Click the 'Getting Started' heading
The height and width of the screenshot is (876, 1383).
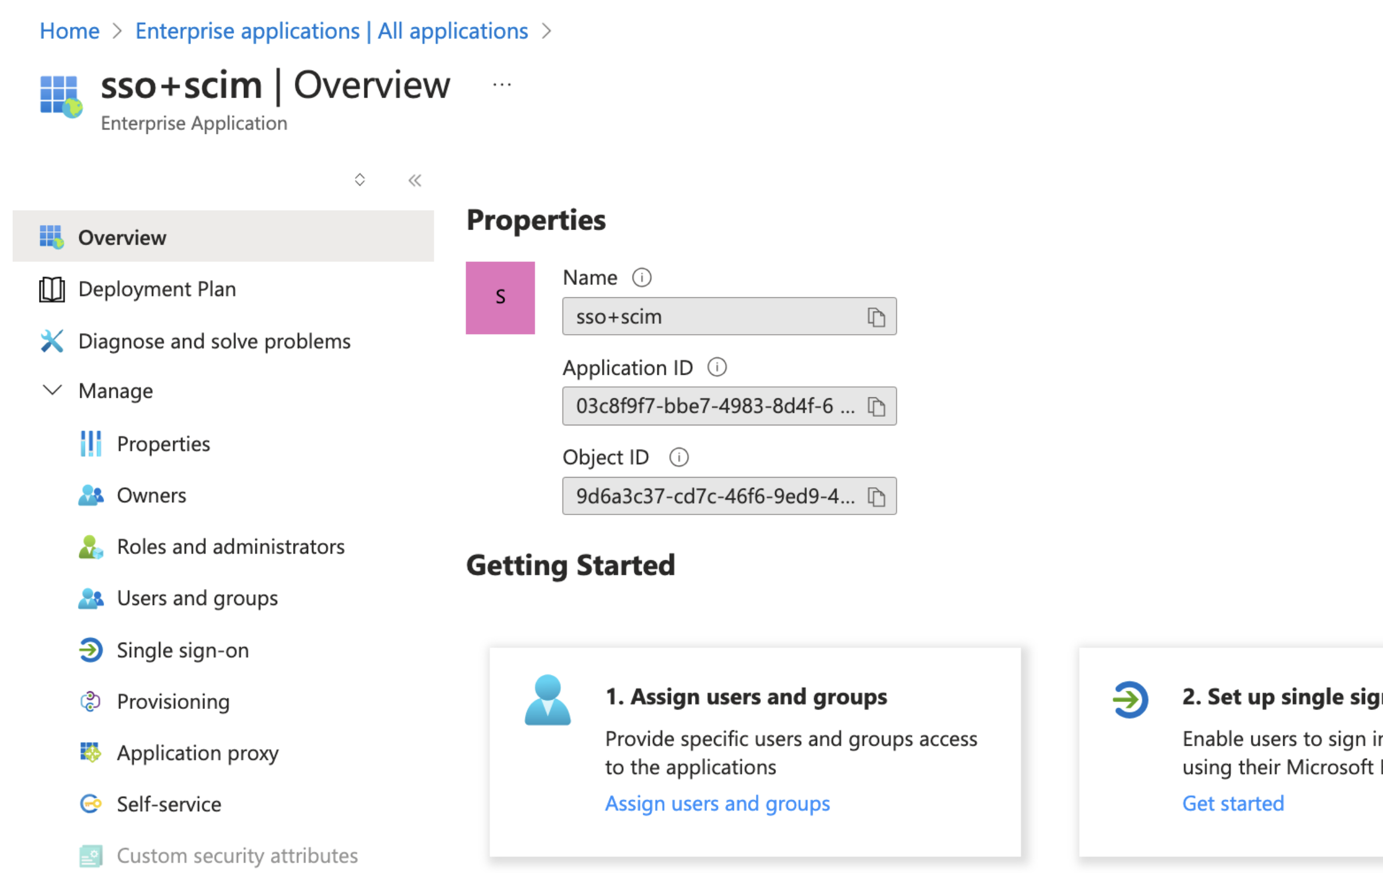coord(570,565)
